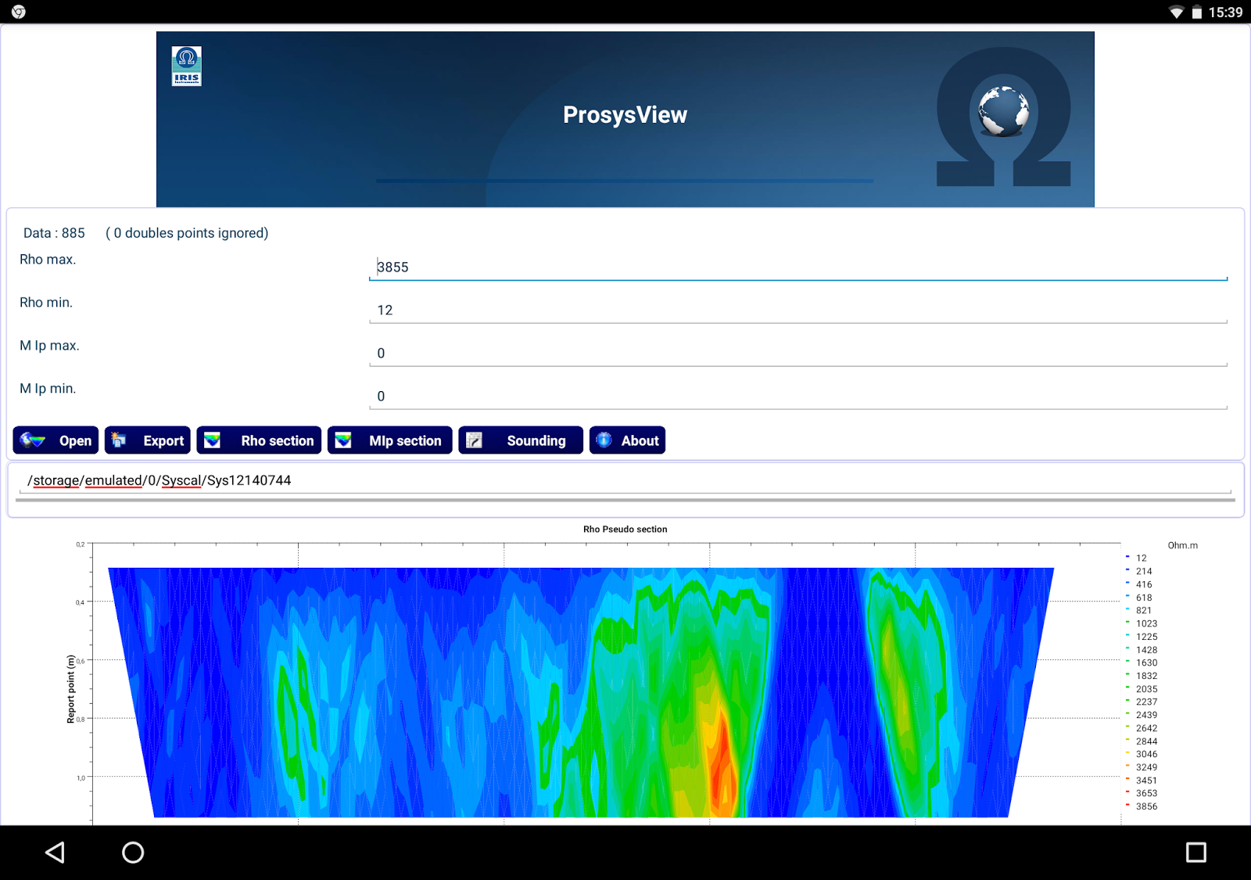
Task: Click the About globe icon
Action: tap(604, 440)
